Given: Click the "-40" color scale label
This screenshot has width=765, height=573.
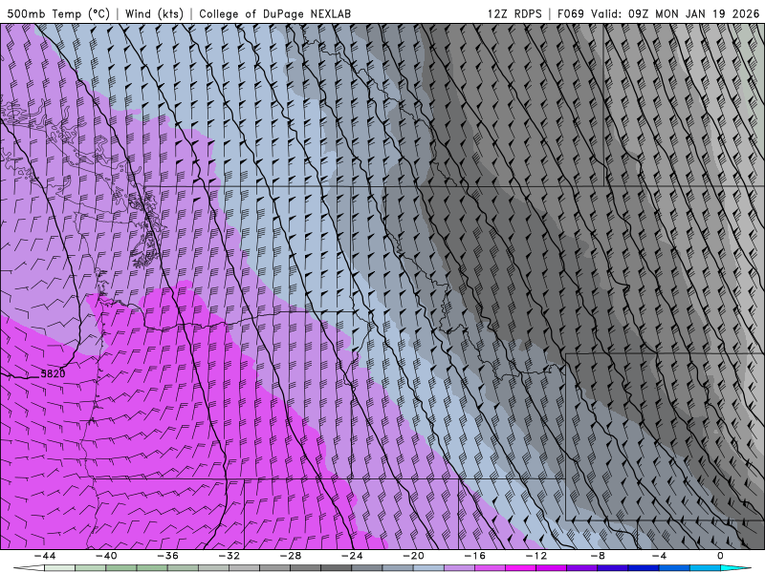Looking at the screenshot, I should pos(106,556).
